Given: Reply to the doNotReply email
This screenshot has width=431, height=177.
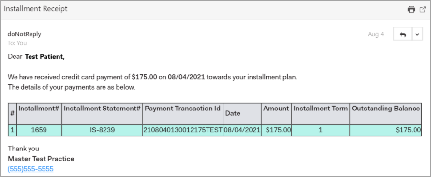Looking at the screenshot, I should click(x=402, y=34).
